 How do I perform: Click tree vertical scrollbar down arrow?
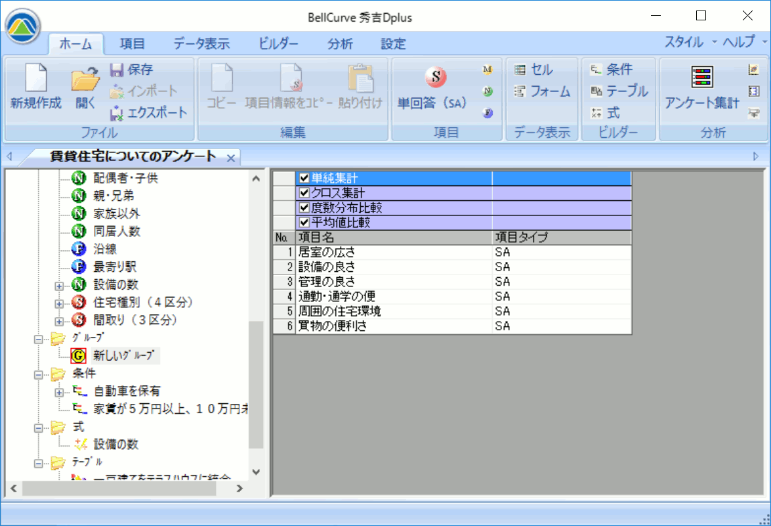[x=256, y=472]
